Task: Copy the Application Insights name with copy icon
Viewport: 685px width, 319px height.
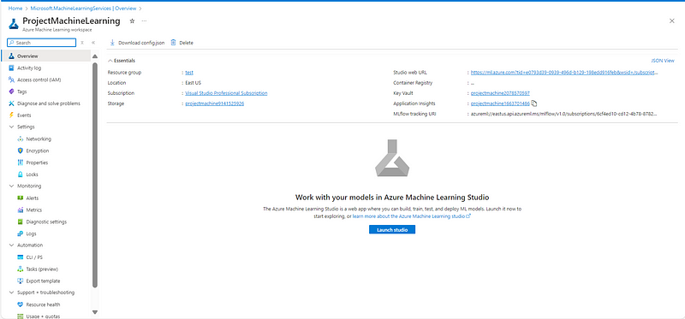Action: pyautogui.click(x=533, y=103)
